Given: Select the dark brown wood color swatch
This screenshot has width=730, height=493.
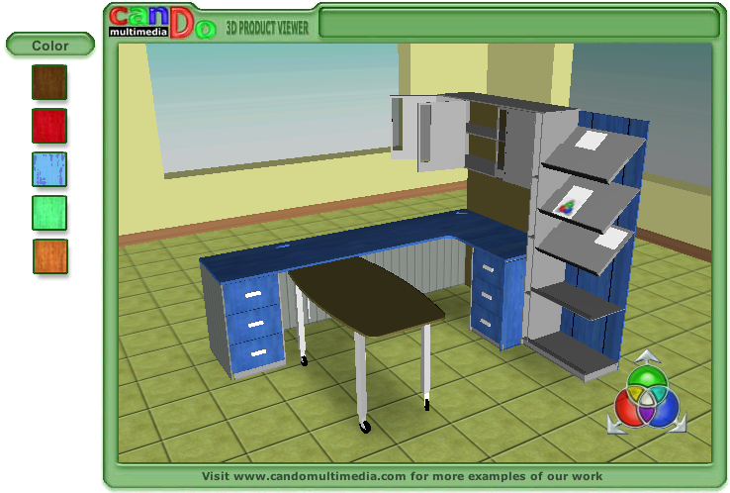Looking at the screenshot, I should 49,82.
